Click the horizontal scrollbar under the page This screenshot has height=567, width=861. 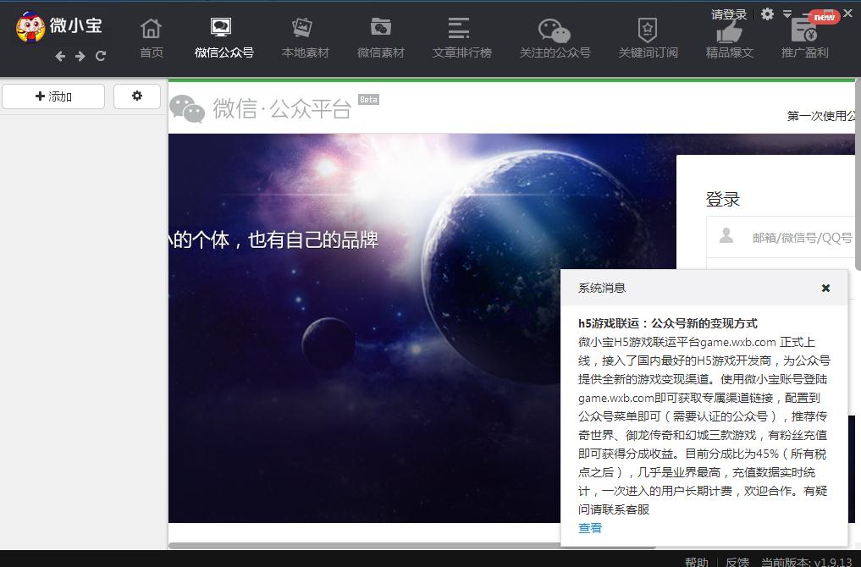click(411, 546)
